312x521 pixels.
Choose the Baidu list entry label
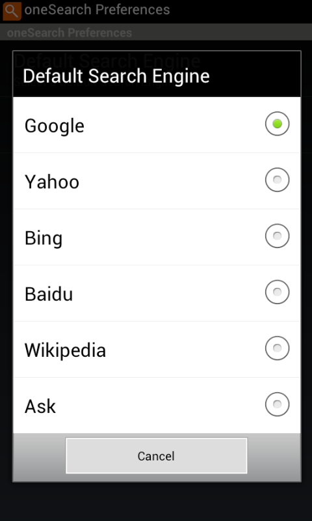tap(49, 294)
